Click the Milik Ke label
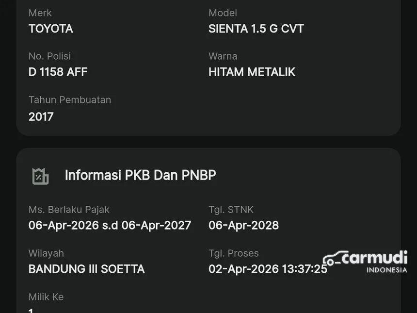 click(46, 297)
